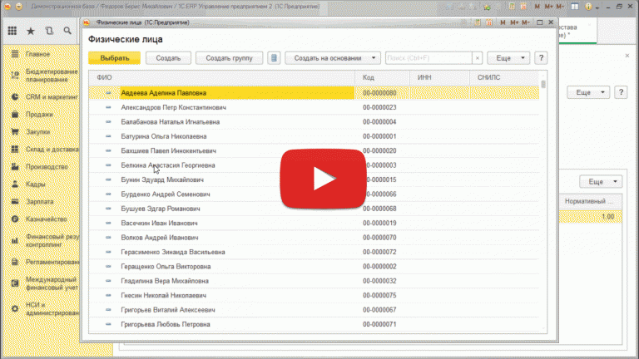Viewport: 639px width, 359px height.
Task: Select row Батурина Ольга Николаевна
Action: click(314, 136)
